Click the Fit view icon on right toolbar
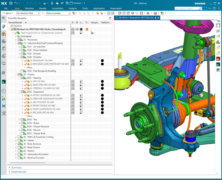 [x=218, y=26]
